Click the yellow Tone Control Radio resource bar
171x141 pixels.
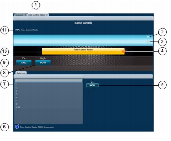83,51
